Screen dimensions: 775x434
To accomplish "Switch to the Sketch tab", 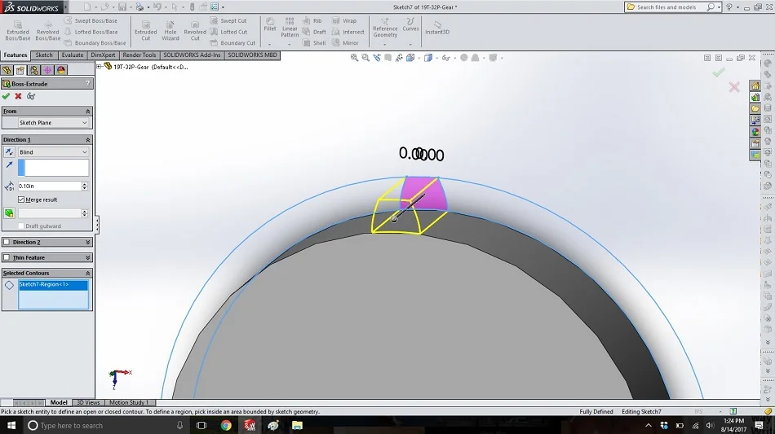I will [x=44, y=55].
